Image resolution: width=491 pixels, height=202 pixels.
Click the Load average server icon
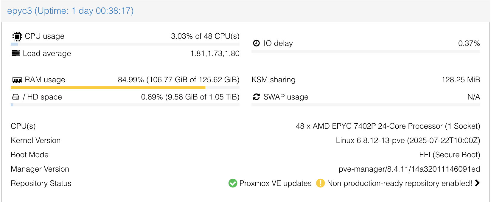16,53
